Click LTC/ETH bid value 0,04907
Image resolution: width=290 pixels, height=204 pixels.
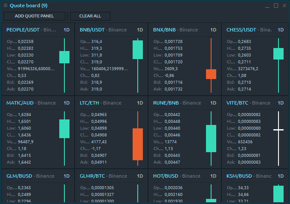coord(99,156)
